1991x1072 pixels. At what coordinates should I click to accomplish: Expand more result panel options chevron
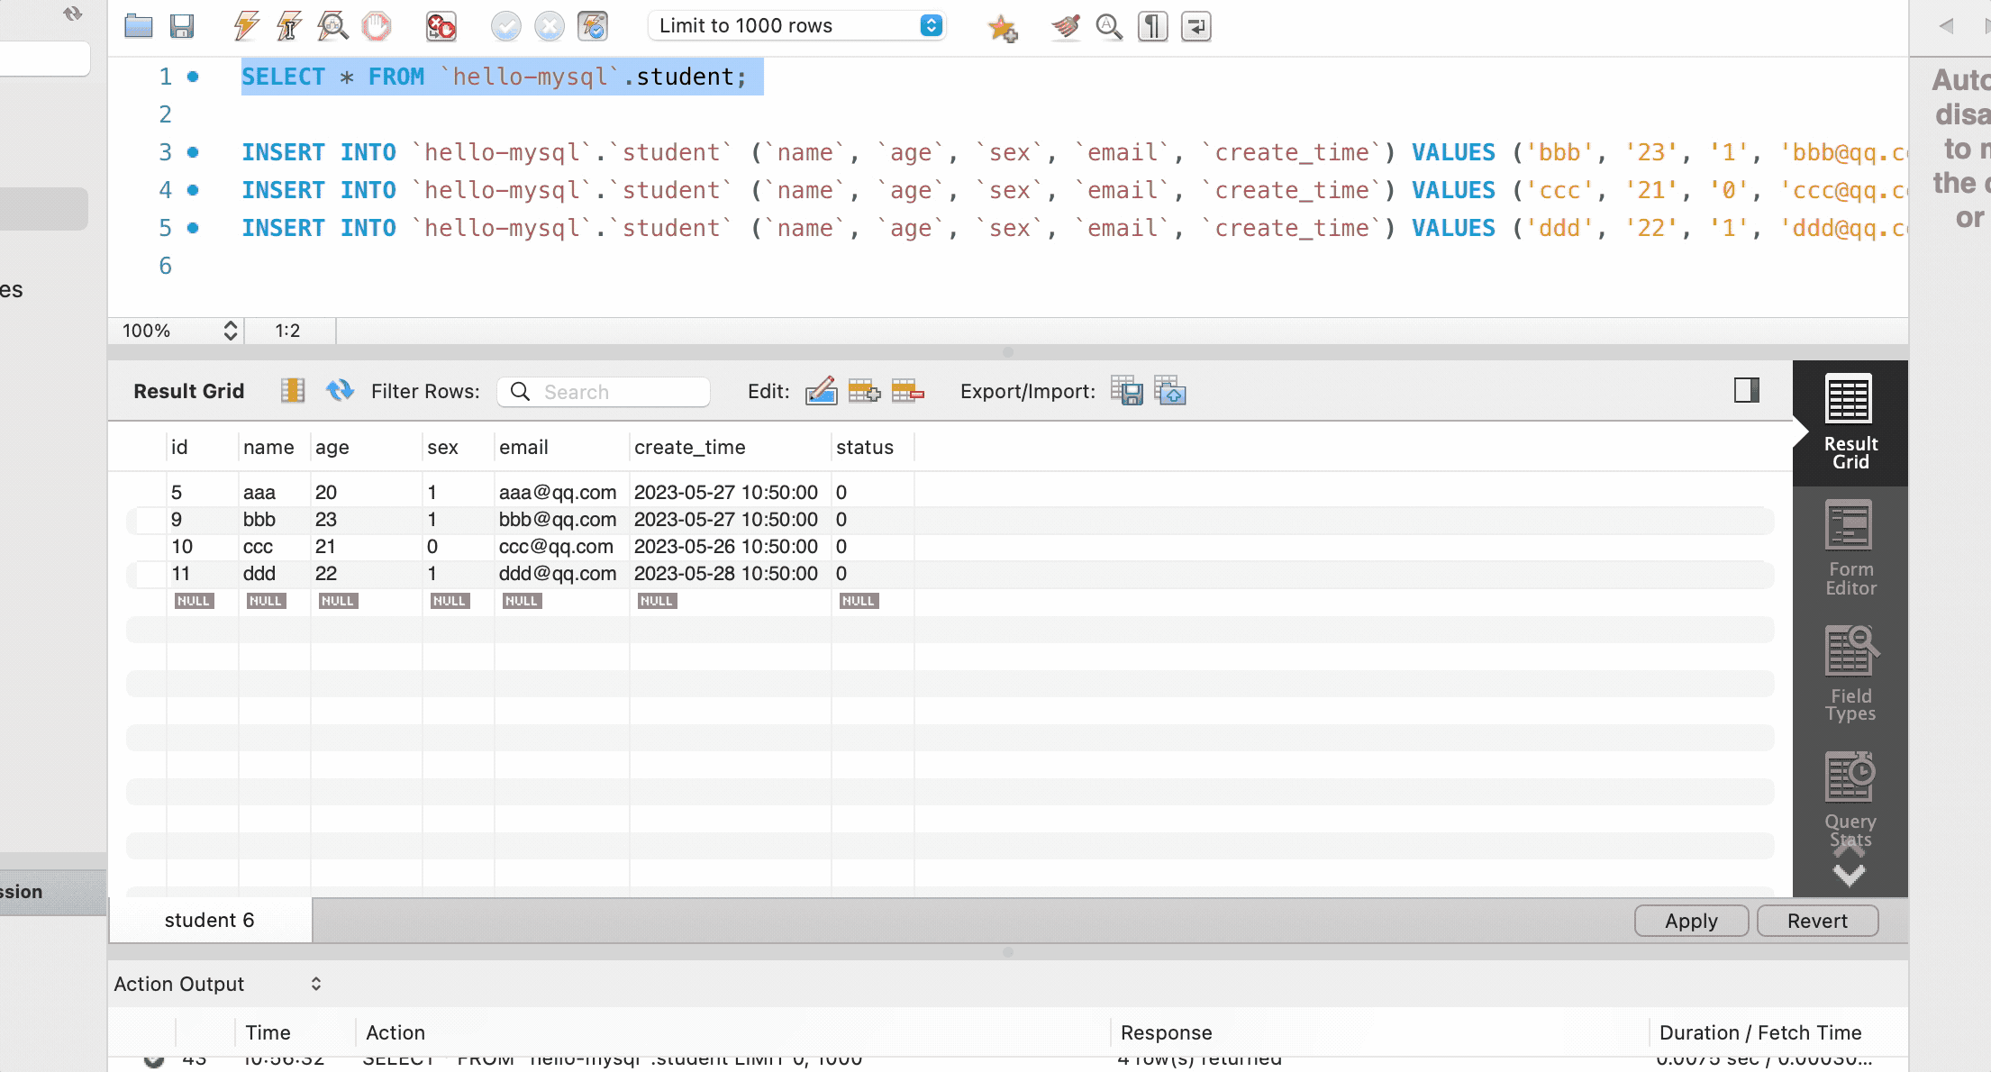pos(1849,874)
